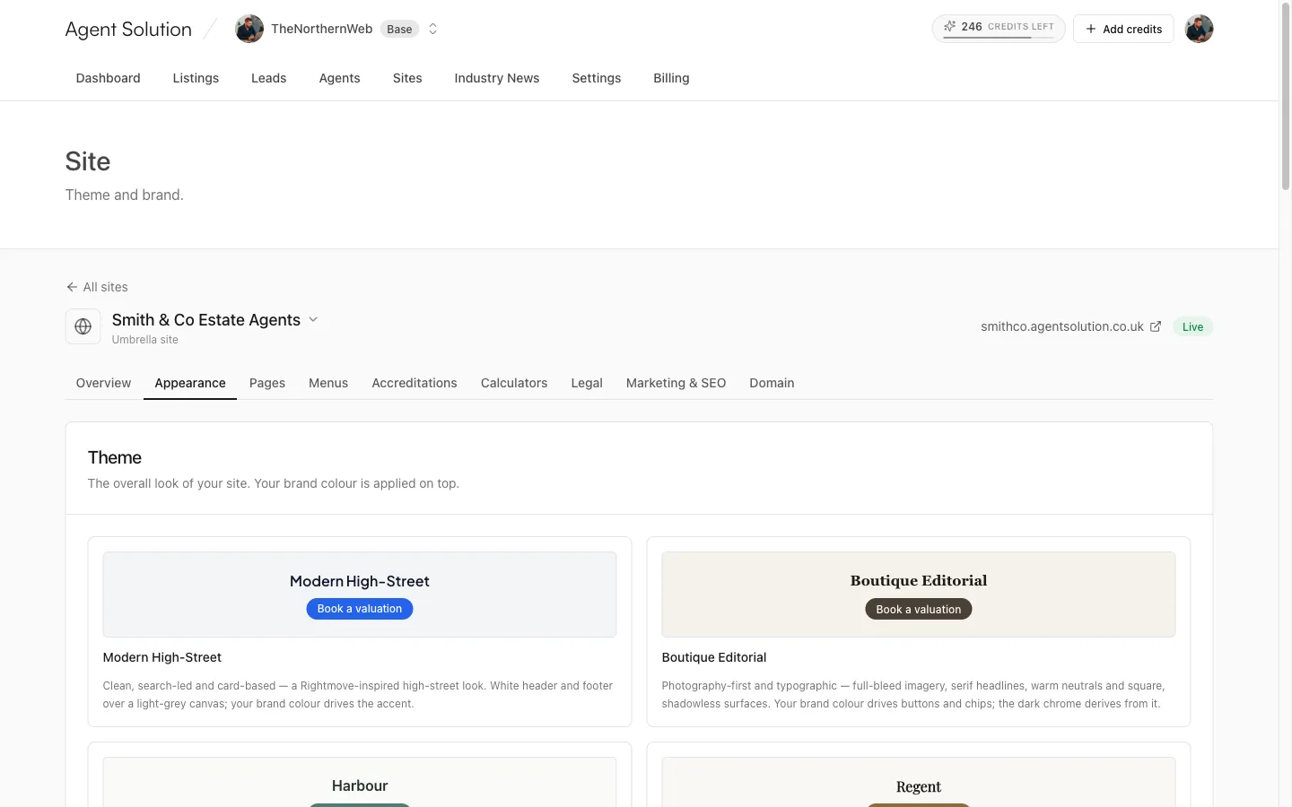Navigate to Agents

(x=339, y=78)
